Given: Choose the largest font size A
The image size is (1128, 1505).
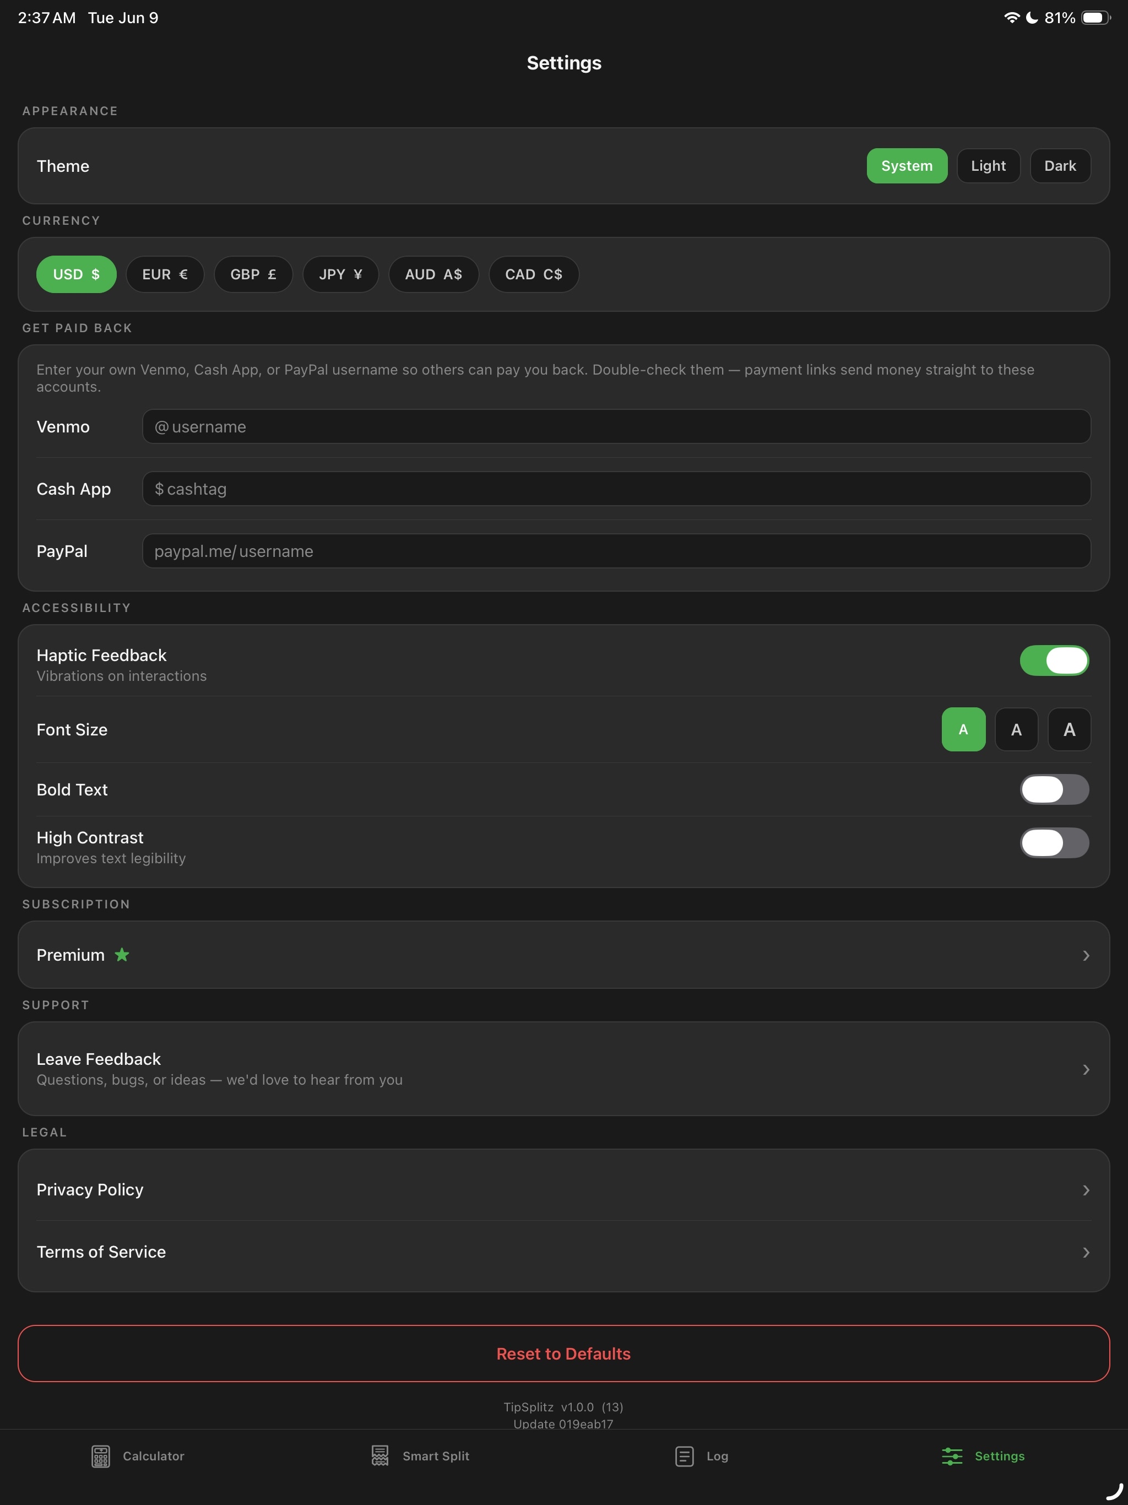Looking at the screenshot, I should (1069, 729).
